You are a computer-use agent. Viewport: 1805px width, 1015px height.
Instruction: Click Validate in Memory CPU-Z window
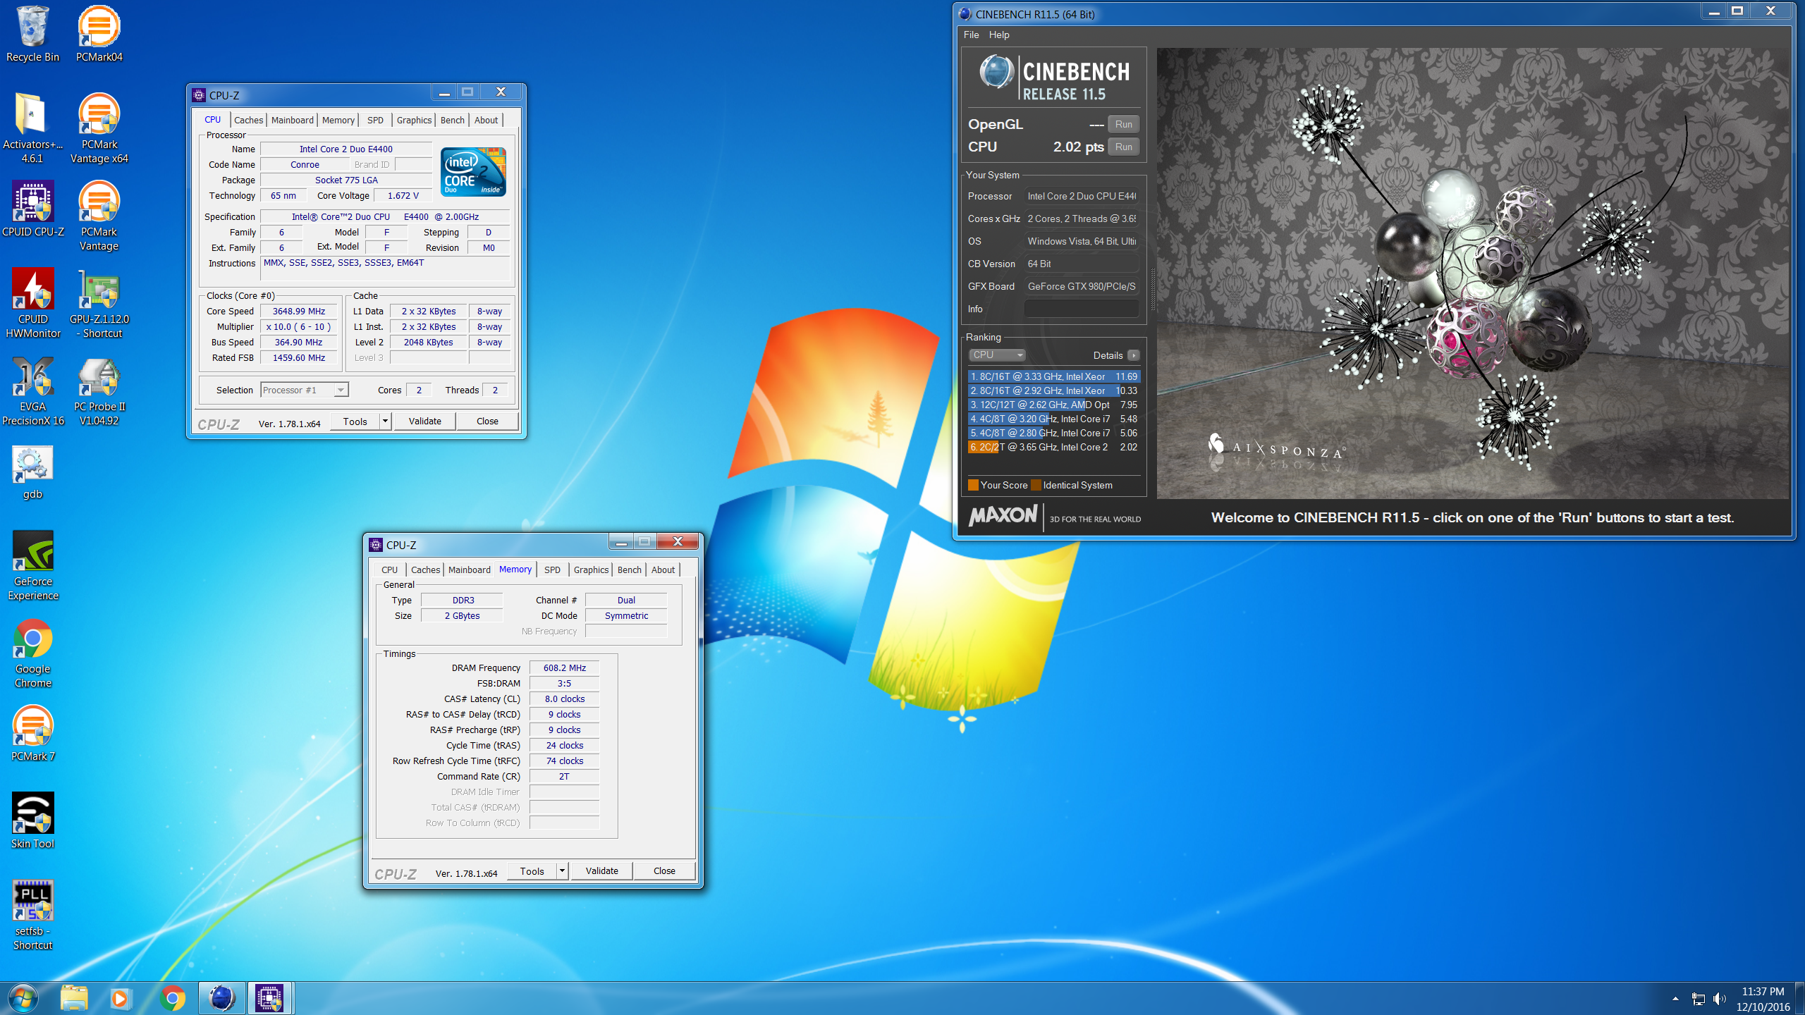tap(602, 871)
